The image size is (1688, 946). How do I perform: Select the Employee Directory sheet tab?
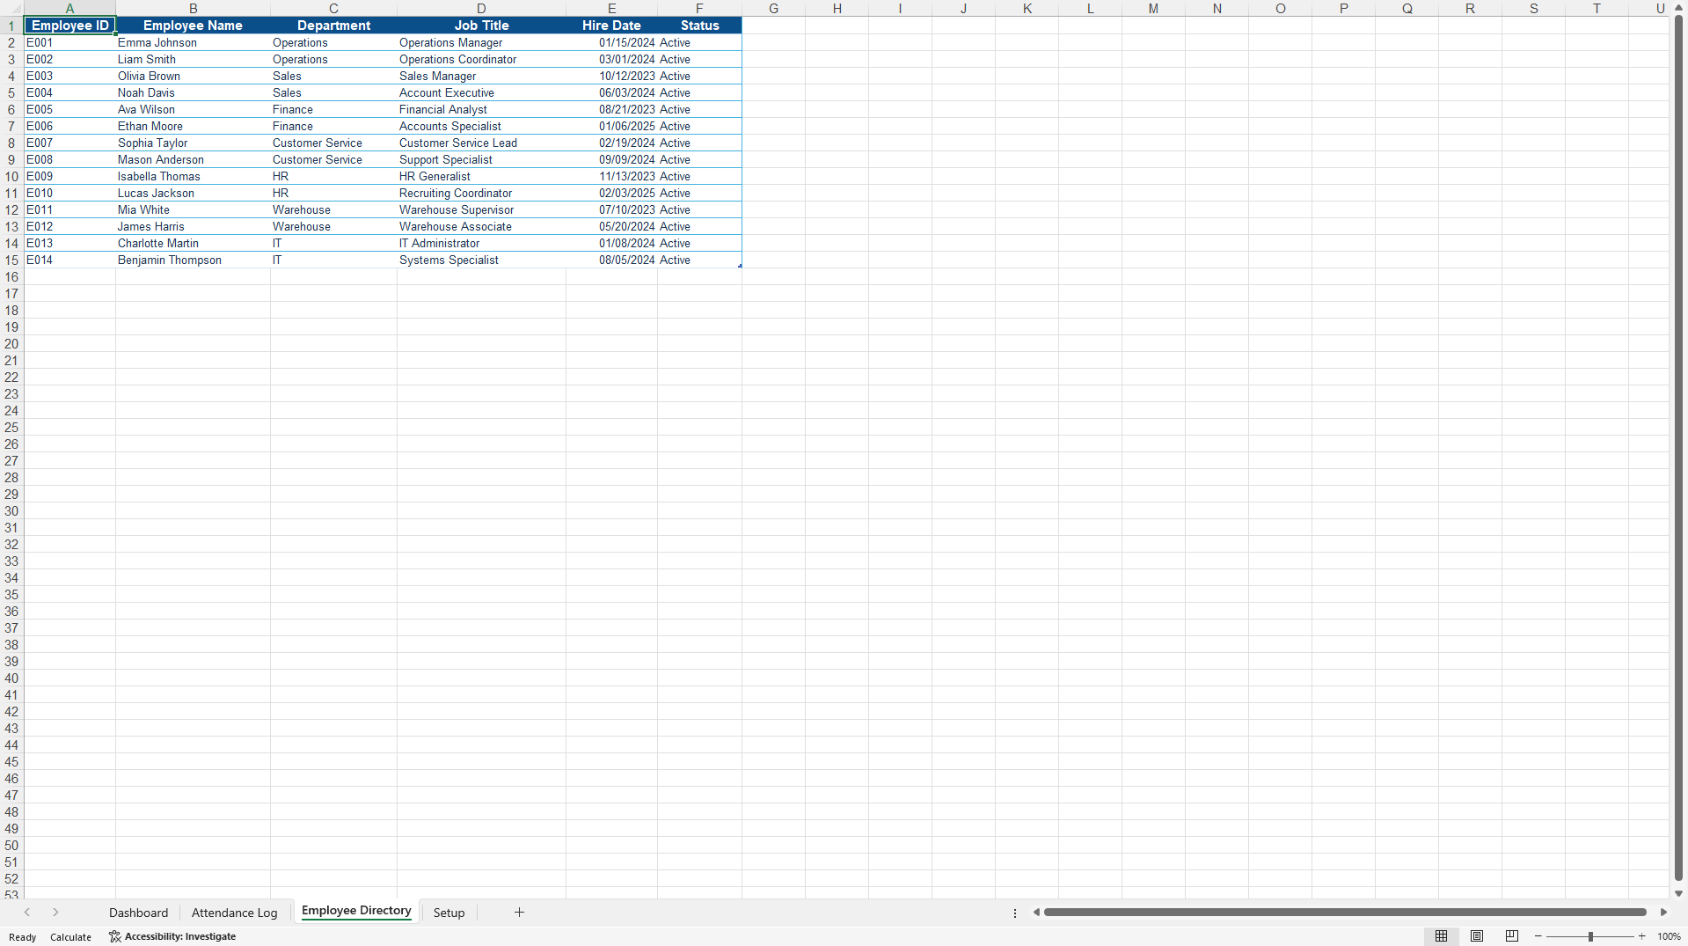tap(356, 911)
